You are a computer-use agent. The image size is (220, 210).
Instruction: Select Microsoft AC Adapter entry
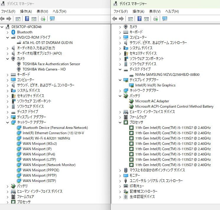tap(152, 101)
